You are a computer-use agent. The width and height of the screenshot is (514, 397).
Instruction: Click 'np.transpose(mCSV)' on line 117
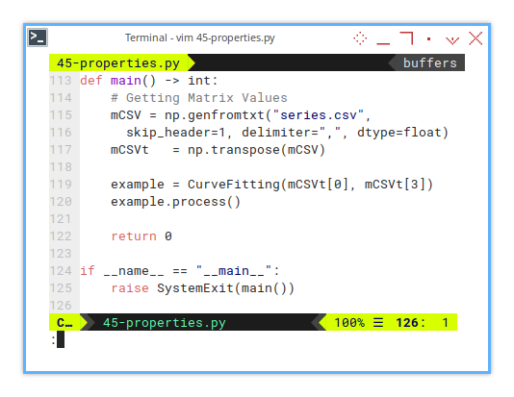click(256, 150)
